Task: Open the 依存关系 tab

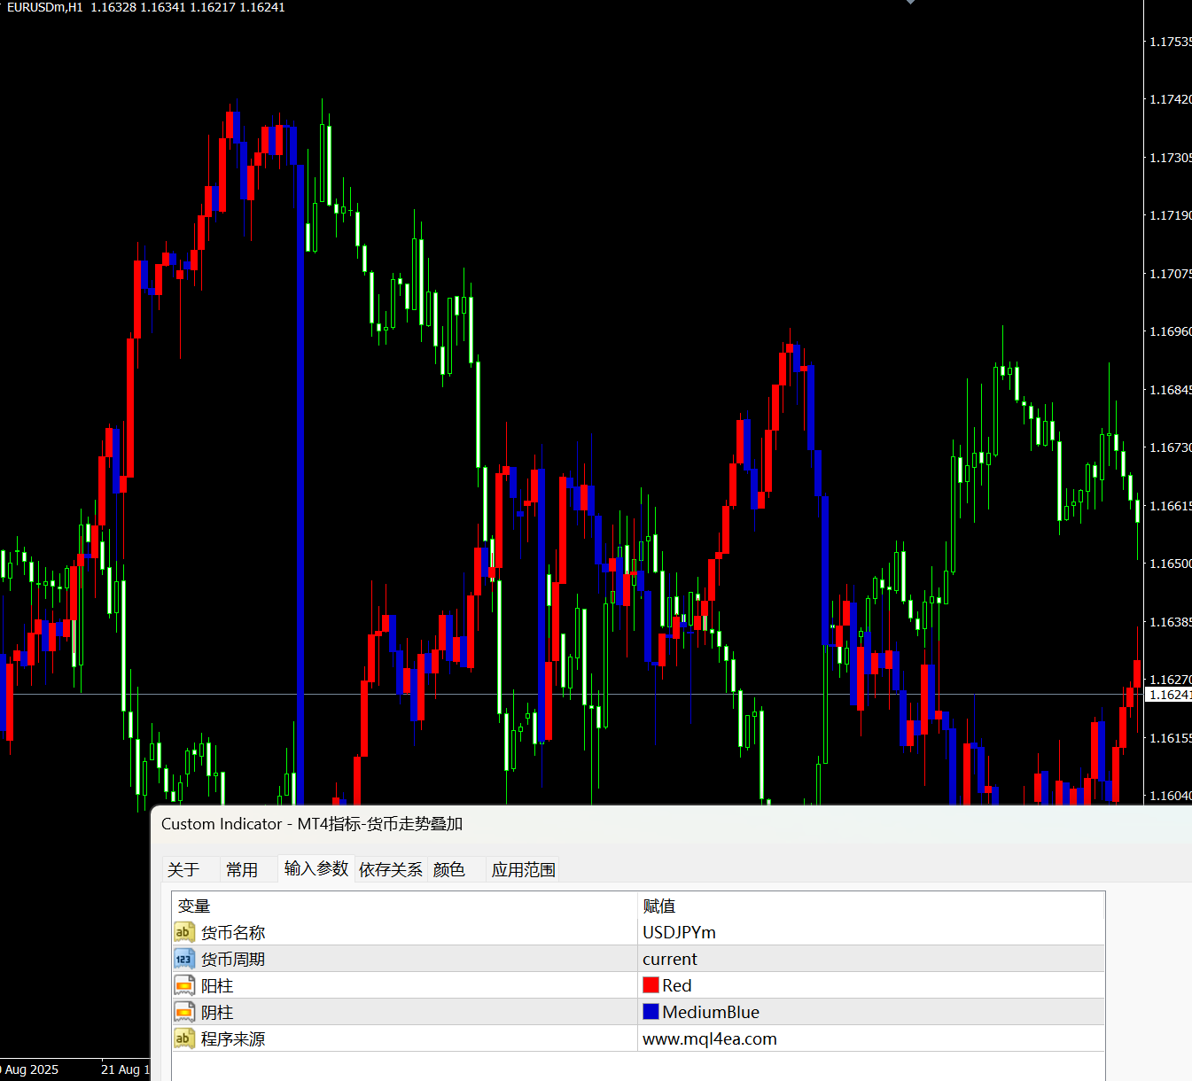Action: 391,870
